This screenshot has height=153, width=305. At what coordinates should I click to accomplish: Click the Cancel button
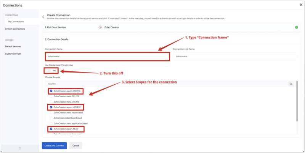click(75, 145)
